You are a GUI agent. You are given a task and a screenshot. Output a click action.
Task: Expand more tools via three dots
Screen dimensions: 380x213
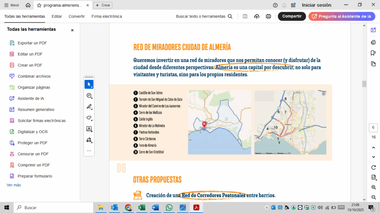[89, 151]
